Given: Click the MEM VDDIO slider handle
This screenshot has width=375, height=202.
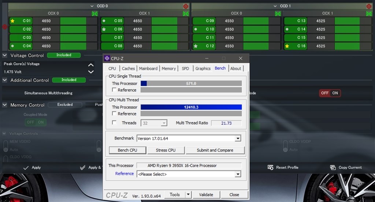Looking at the screenshot, I should click(6, 150).
